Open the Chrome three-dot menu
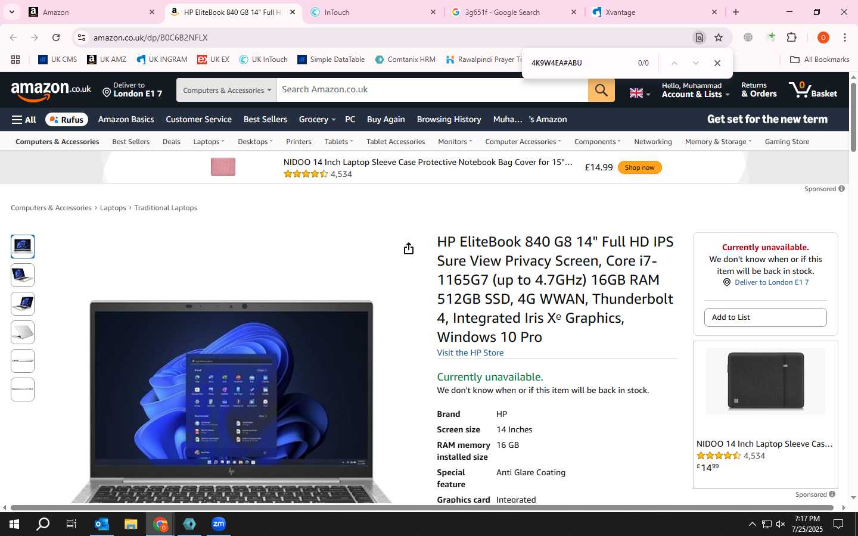858x536 pixels. (x=845, y=38)
